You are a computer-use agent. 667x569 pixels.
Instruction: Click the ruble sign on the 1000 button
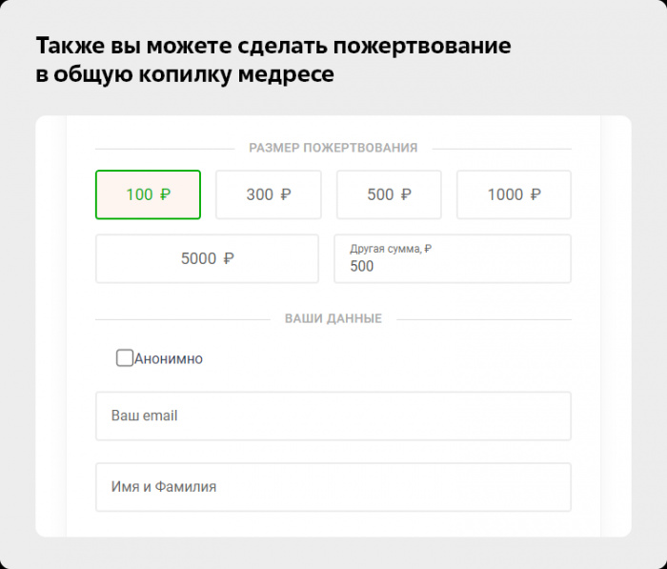click(x=536, y=194)
